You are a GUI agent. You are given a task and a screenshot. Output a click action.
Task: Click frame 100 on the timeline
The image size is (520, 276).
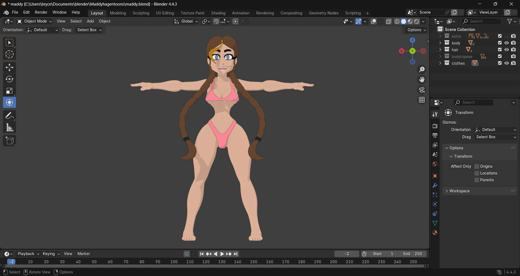coord(174,262)
